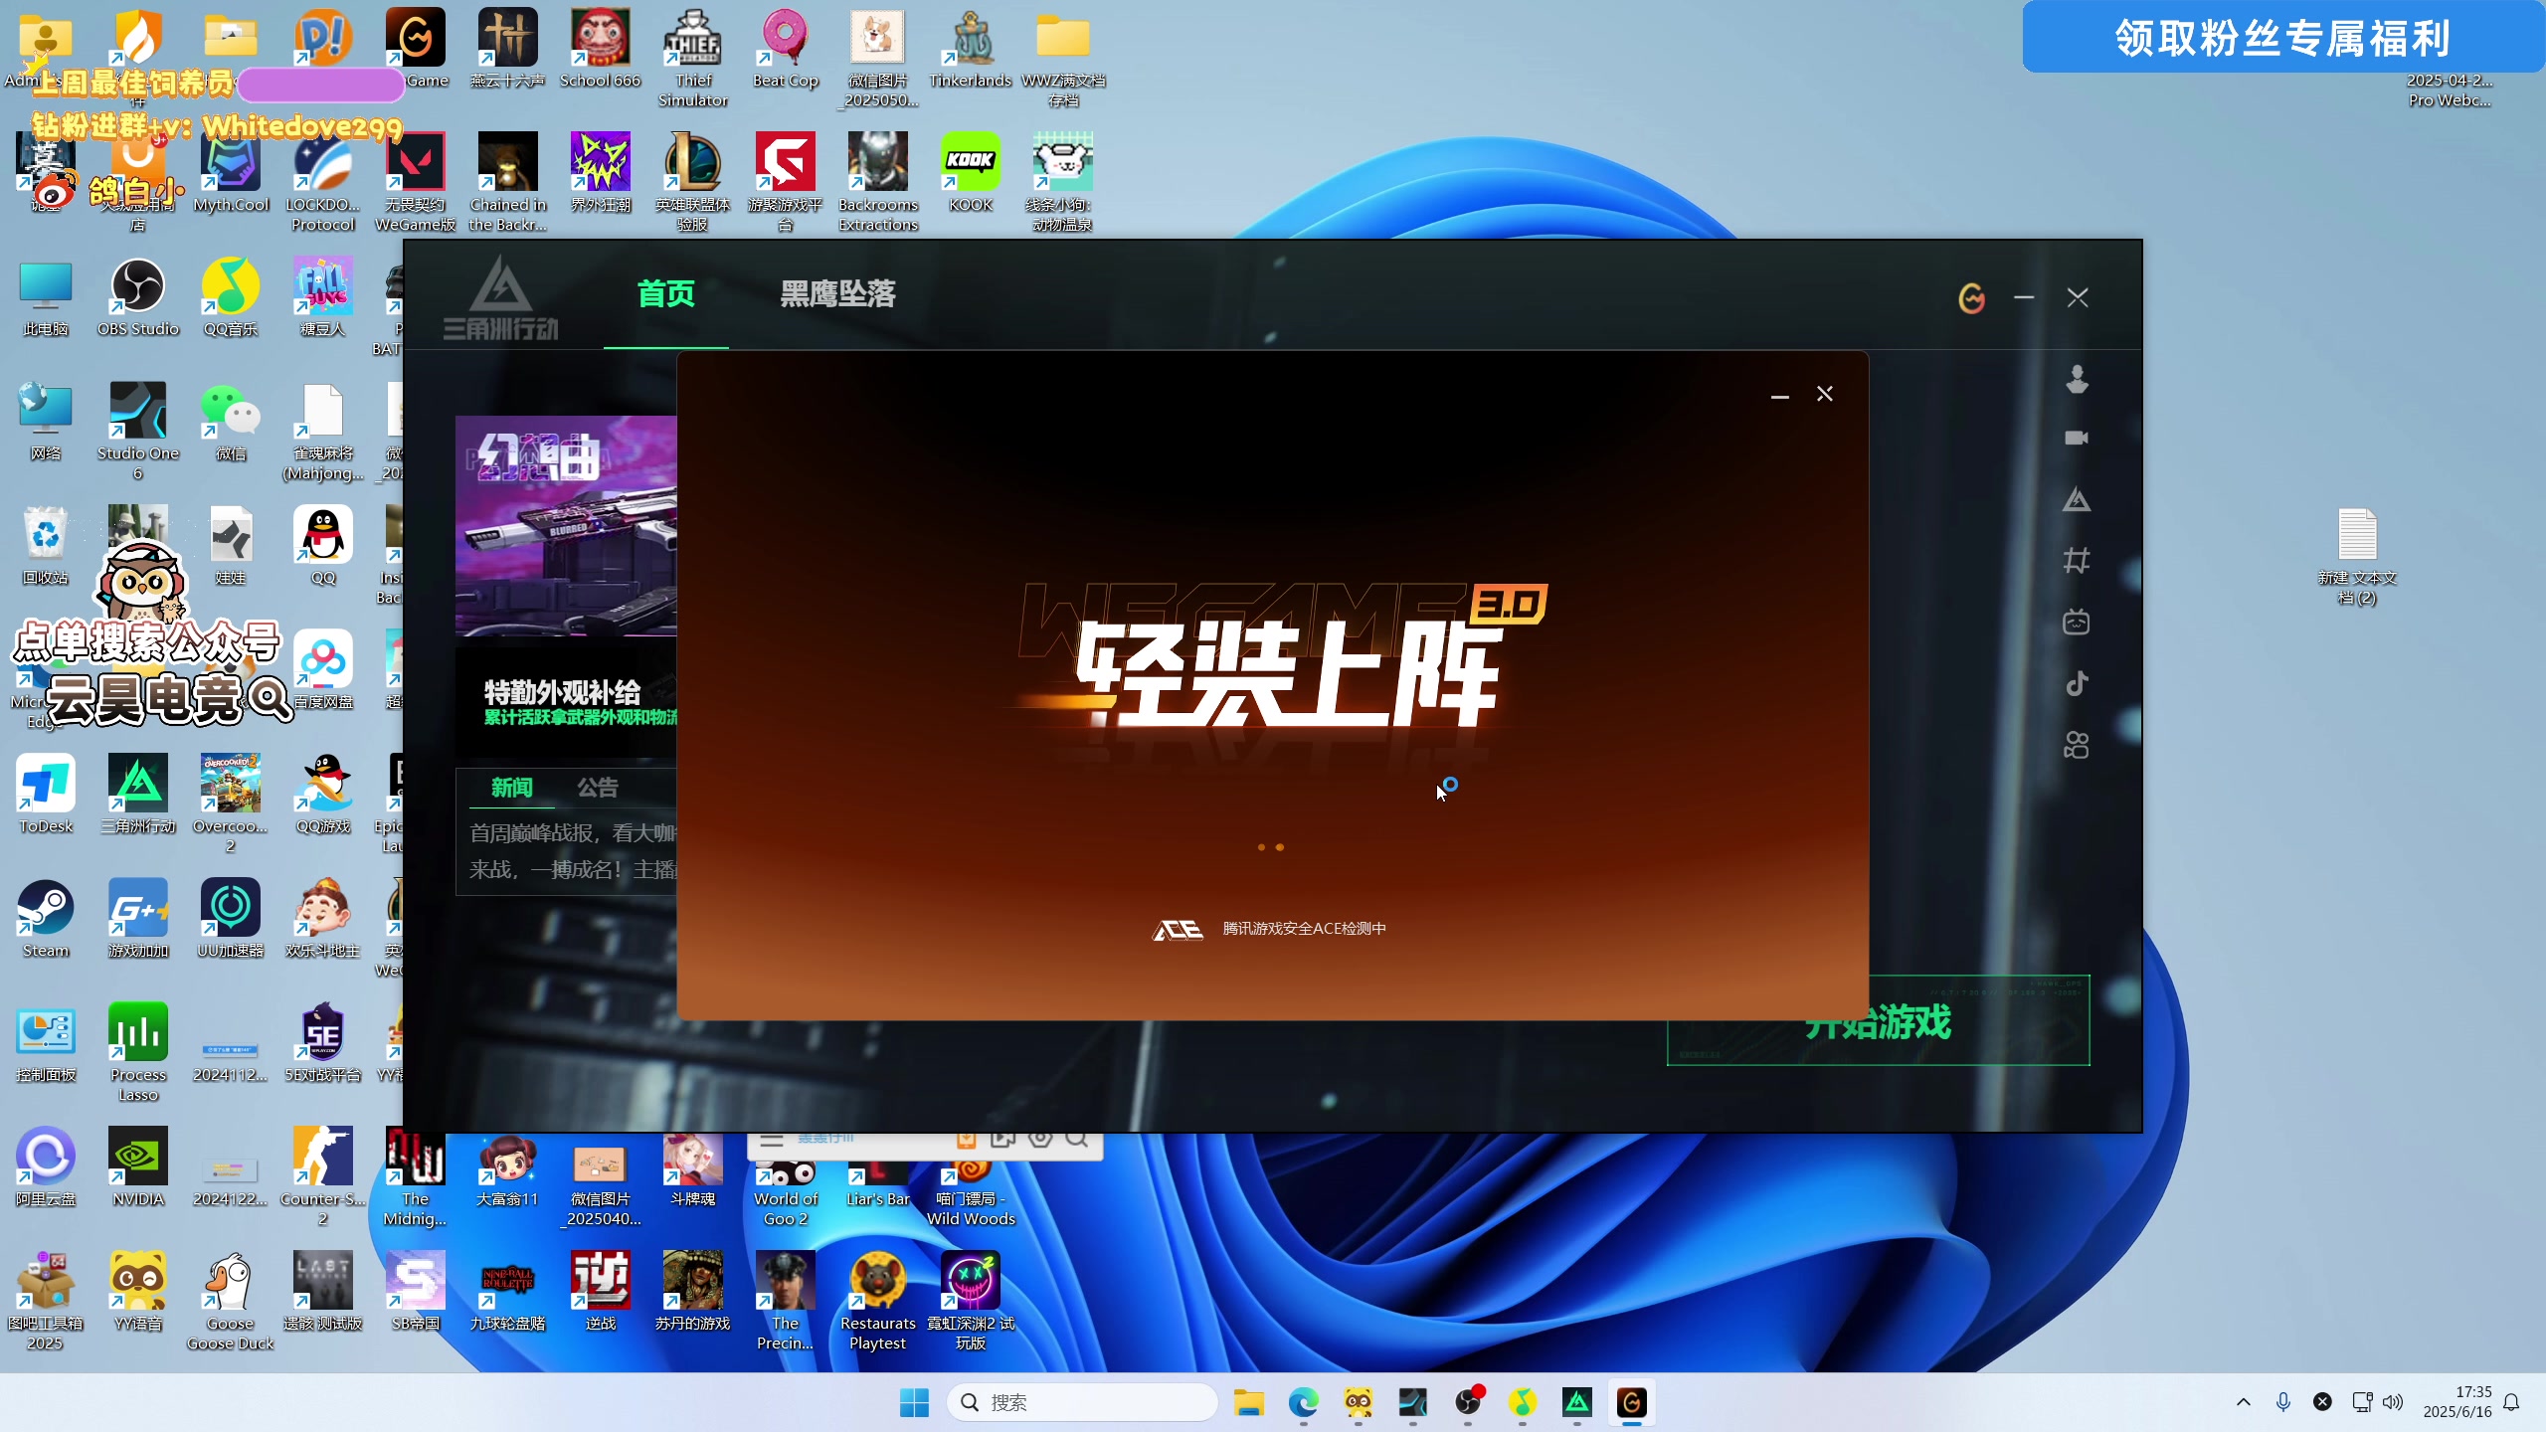
Task: Open clock showing 17:35
Action: click(x=2456, y=1402)
